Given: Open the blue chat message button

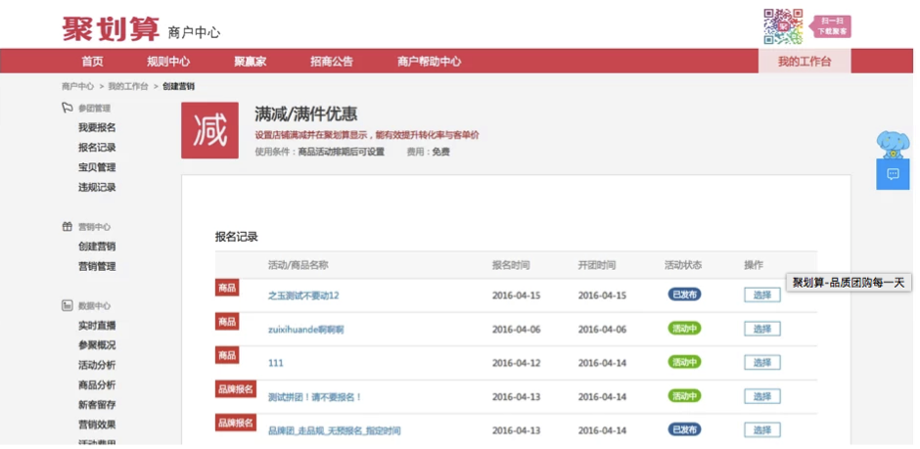Looking at the screenshot, I should click(x=893, y=174).
